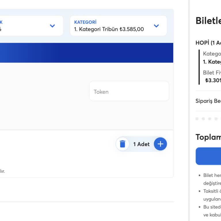Screen dimensions: 221x221
Task: Select the ₺3.301 ticket price
Action: [x=213, y=80]
